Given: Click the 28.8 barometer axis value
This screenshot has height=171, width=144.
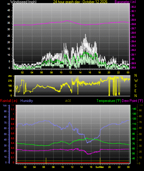Looking at the screenshot, I should [x=133, y=67].
